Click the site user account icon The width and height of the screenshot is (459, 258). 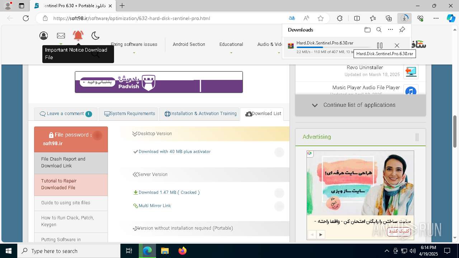pos(44,35)
